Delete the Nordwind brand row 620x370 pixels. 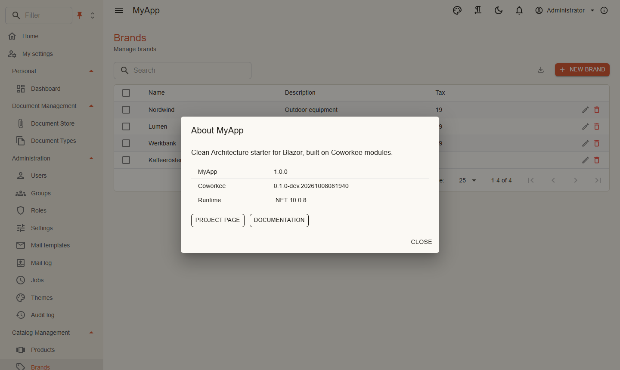[597, 110]
